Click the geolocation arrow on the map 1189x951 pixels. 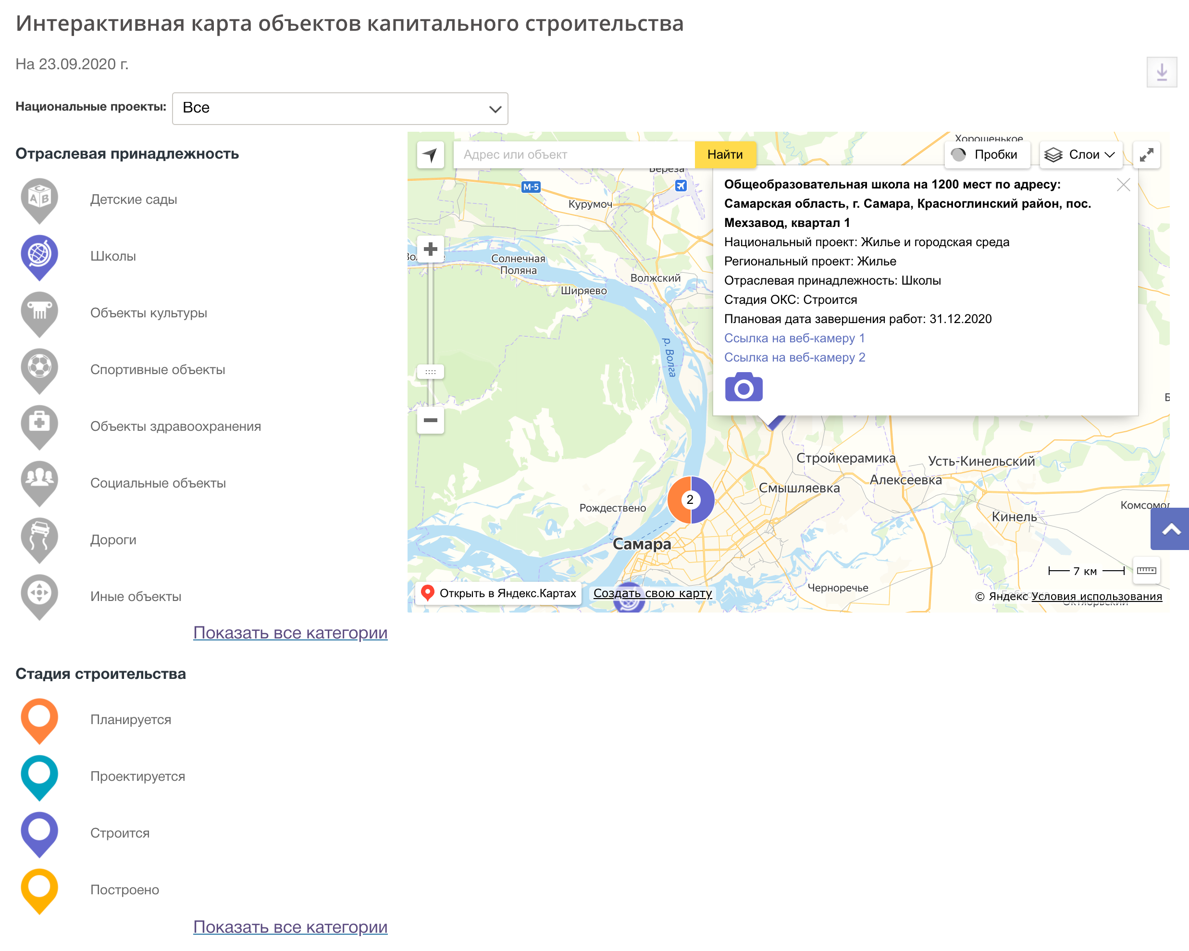coord(430,155)
